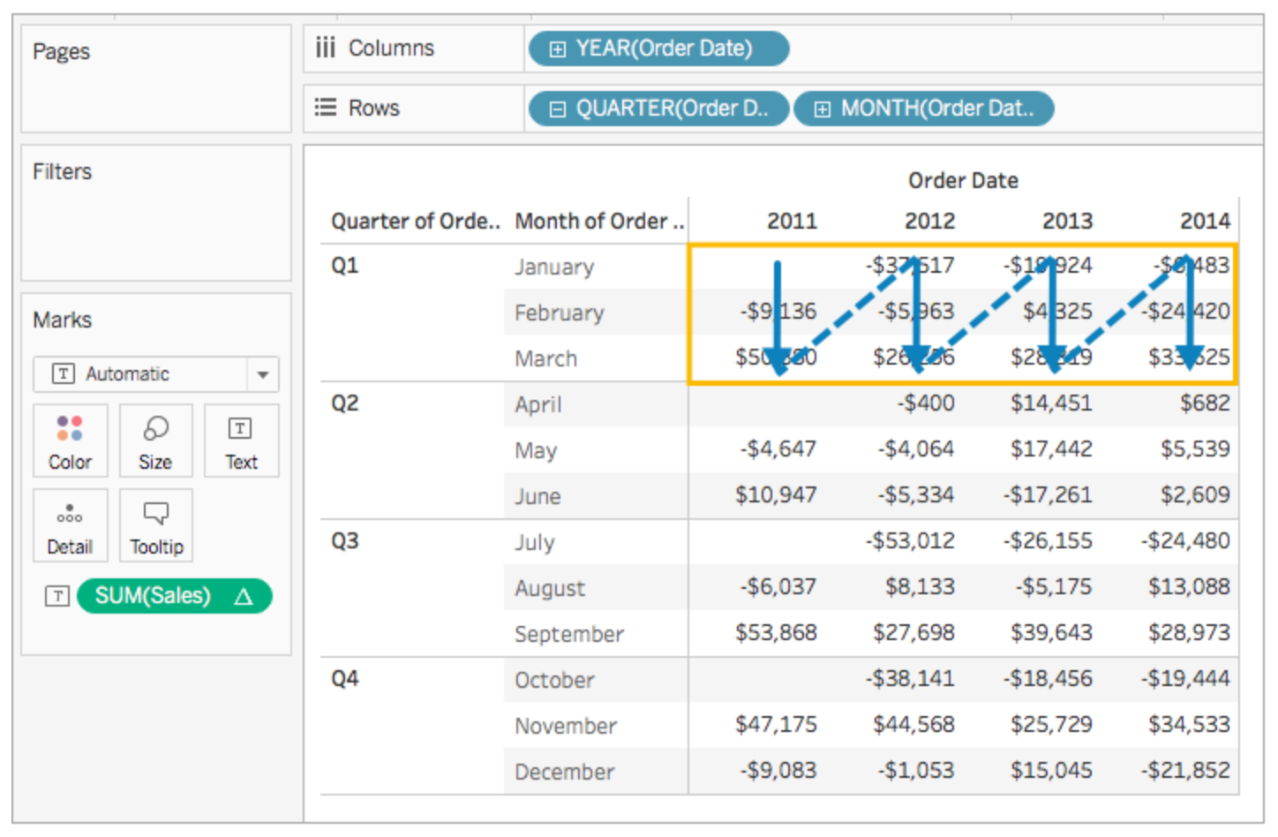Image resolution: width=1278 pixels, height=837 pixels.
Task: Open the Detail mark card
Action: [71, 525]
